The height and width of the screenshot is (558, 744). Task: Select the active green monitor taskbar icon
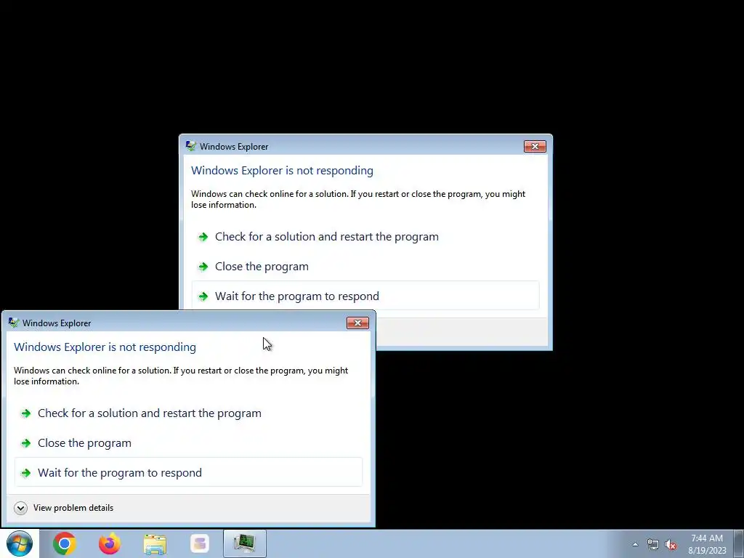click(x=245, y=543)
